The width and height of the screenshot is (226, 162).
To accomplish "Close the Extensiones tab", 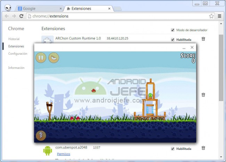I will pyautogui.click(x=109, y=9).
